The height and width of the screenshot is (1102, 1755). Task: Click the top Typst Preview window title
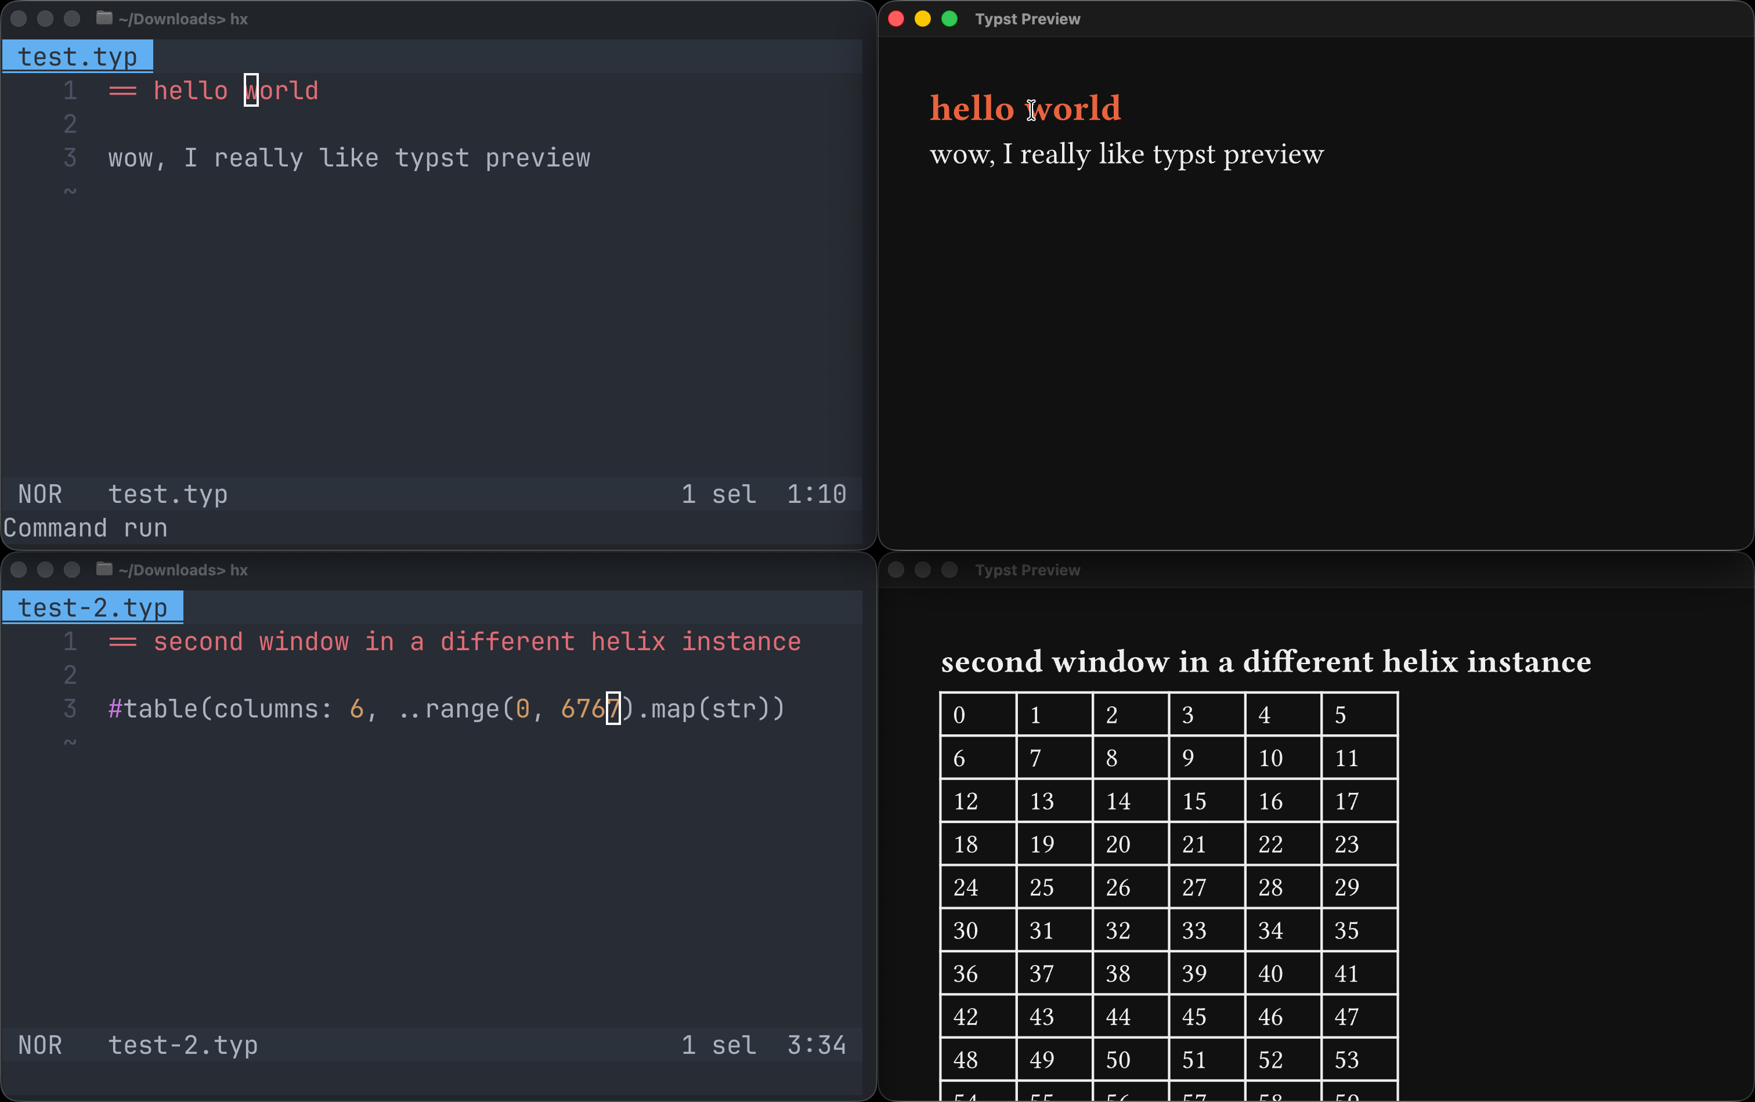(1028, 19)
